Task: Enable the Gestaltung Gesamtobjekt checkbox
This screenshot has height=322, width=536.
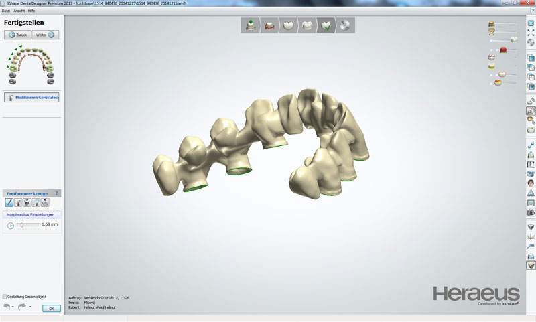Action: coord(5,296)
